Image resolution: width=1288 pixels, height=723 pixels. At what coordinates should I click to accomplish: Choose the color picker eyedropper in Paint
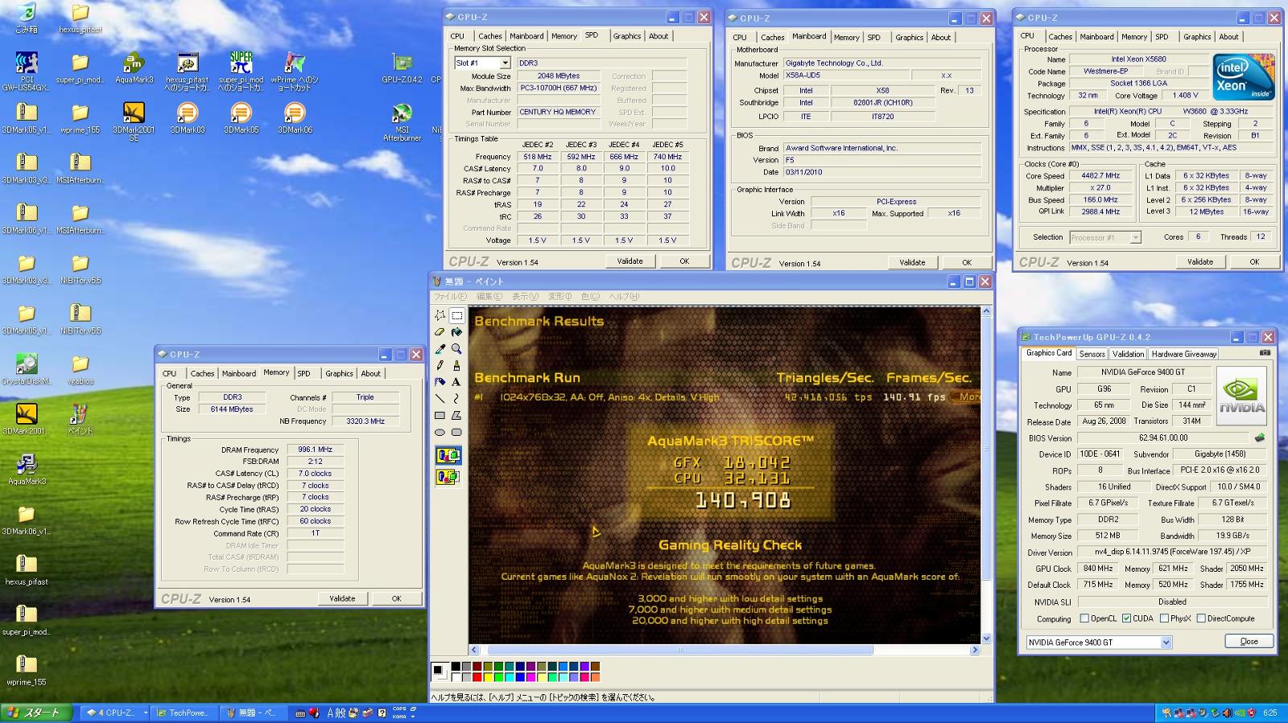tap(440, 349)
